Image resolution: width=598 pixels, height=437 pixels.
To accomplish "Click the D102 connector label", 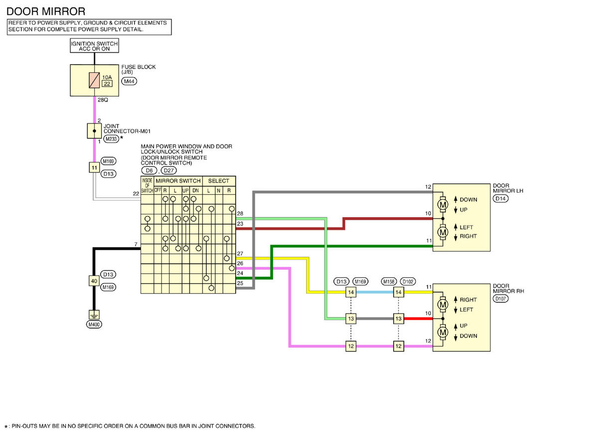I will click(x=408, y=281).
